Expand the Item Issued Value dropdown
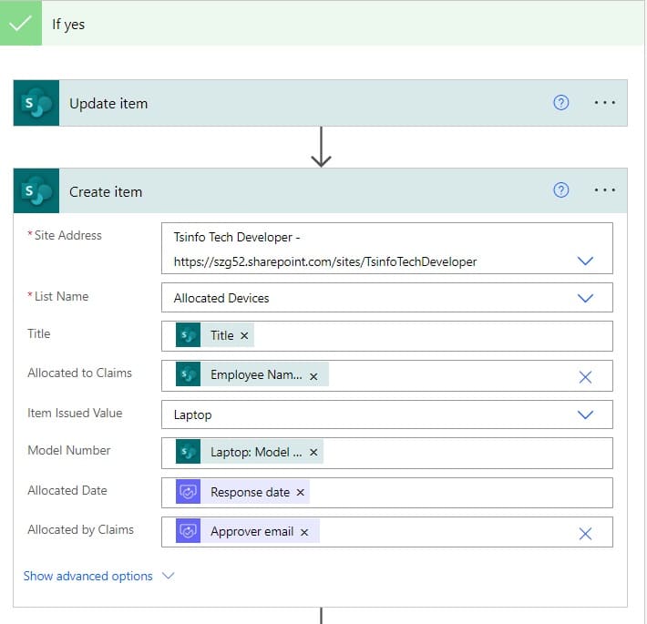Image resolution: width=647 pixels, height=624 pixels. 585,414
